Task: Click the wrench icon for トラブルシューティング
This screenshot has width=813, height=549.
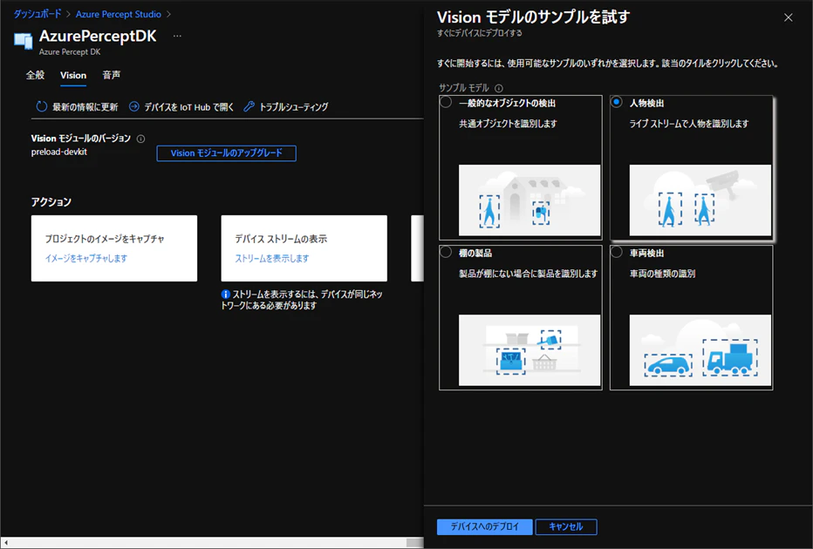Action: [x=249, y=106]
